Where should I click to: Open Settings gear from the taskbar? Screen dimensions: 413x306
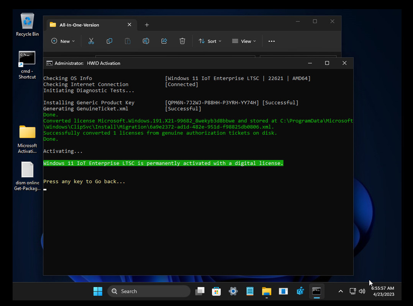(233, 291)
